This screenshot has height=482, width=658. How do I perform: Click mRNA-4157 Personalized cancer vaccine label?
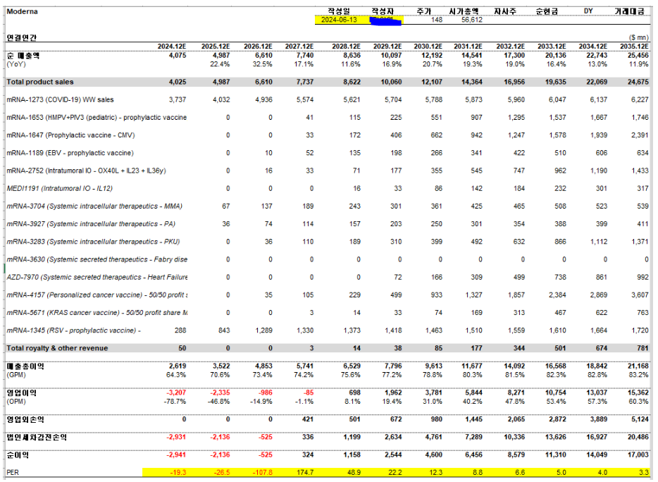click(97, 295)
